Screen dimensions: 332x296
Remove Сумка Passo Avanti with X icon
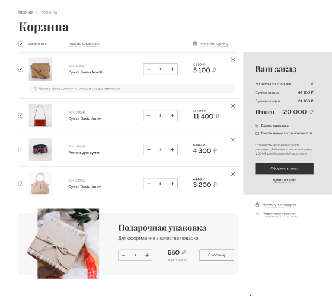coord(233,60)
